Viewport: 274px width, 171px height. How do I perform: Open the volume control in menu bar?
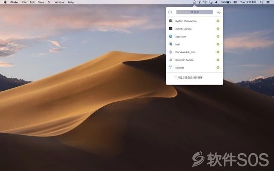[x=216, y=2]
